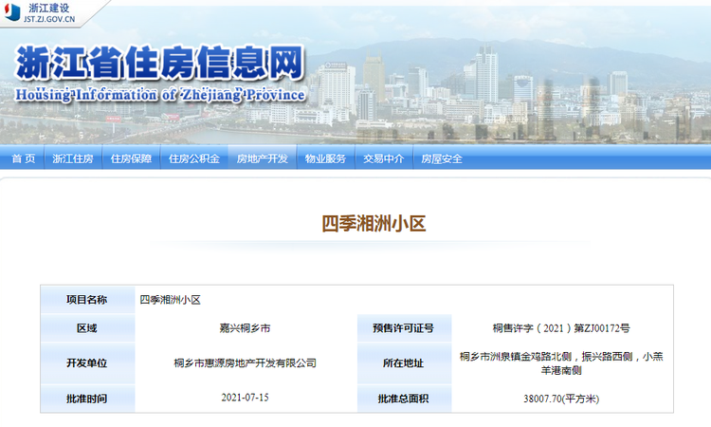Viewport: 711px width, 427px height.
Task: Go to the 房屋安全 section
Action: (442, 158)
